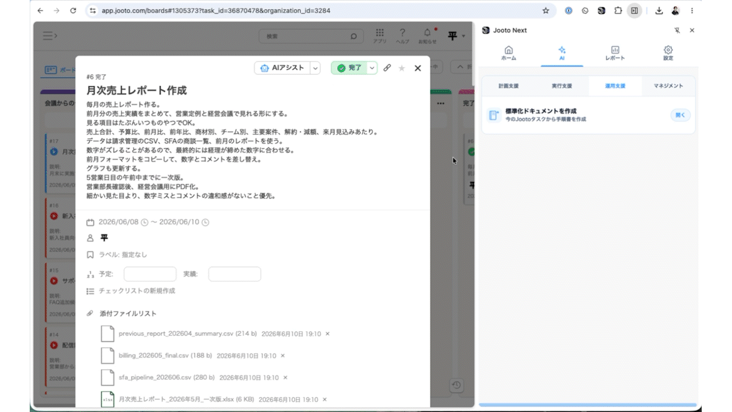Reload the browser page
This screenshot has height=412, width=732.
point(73,10)
